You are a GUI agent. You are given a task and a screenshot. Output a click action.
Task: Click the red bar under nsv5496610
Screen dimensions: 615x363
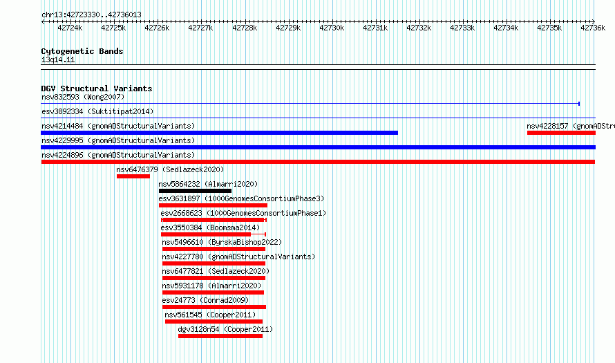tap(214, 249)
